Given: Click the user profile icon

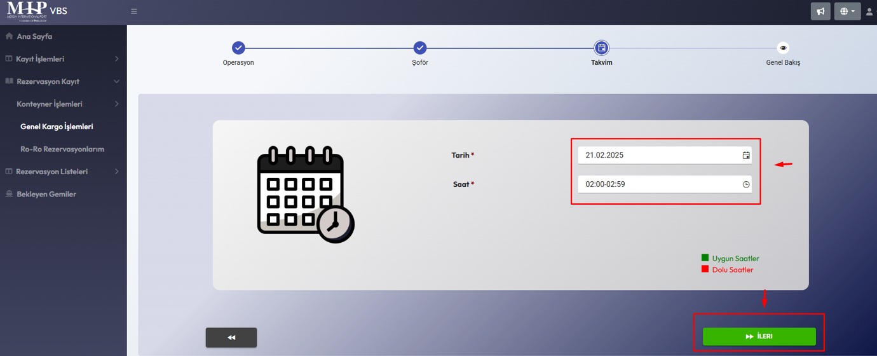Looking at the screenshot, I should (869, 11).
